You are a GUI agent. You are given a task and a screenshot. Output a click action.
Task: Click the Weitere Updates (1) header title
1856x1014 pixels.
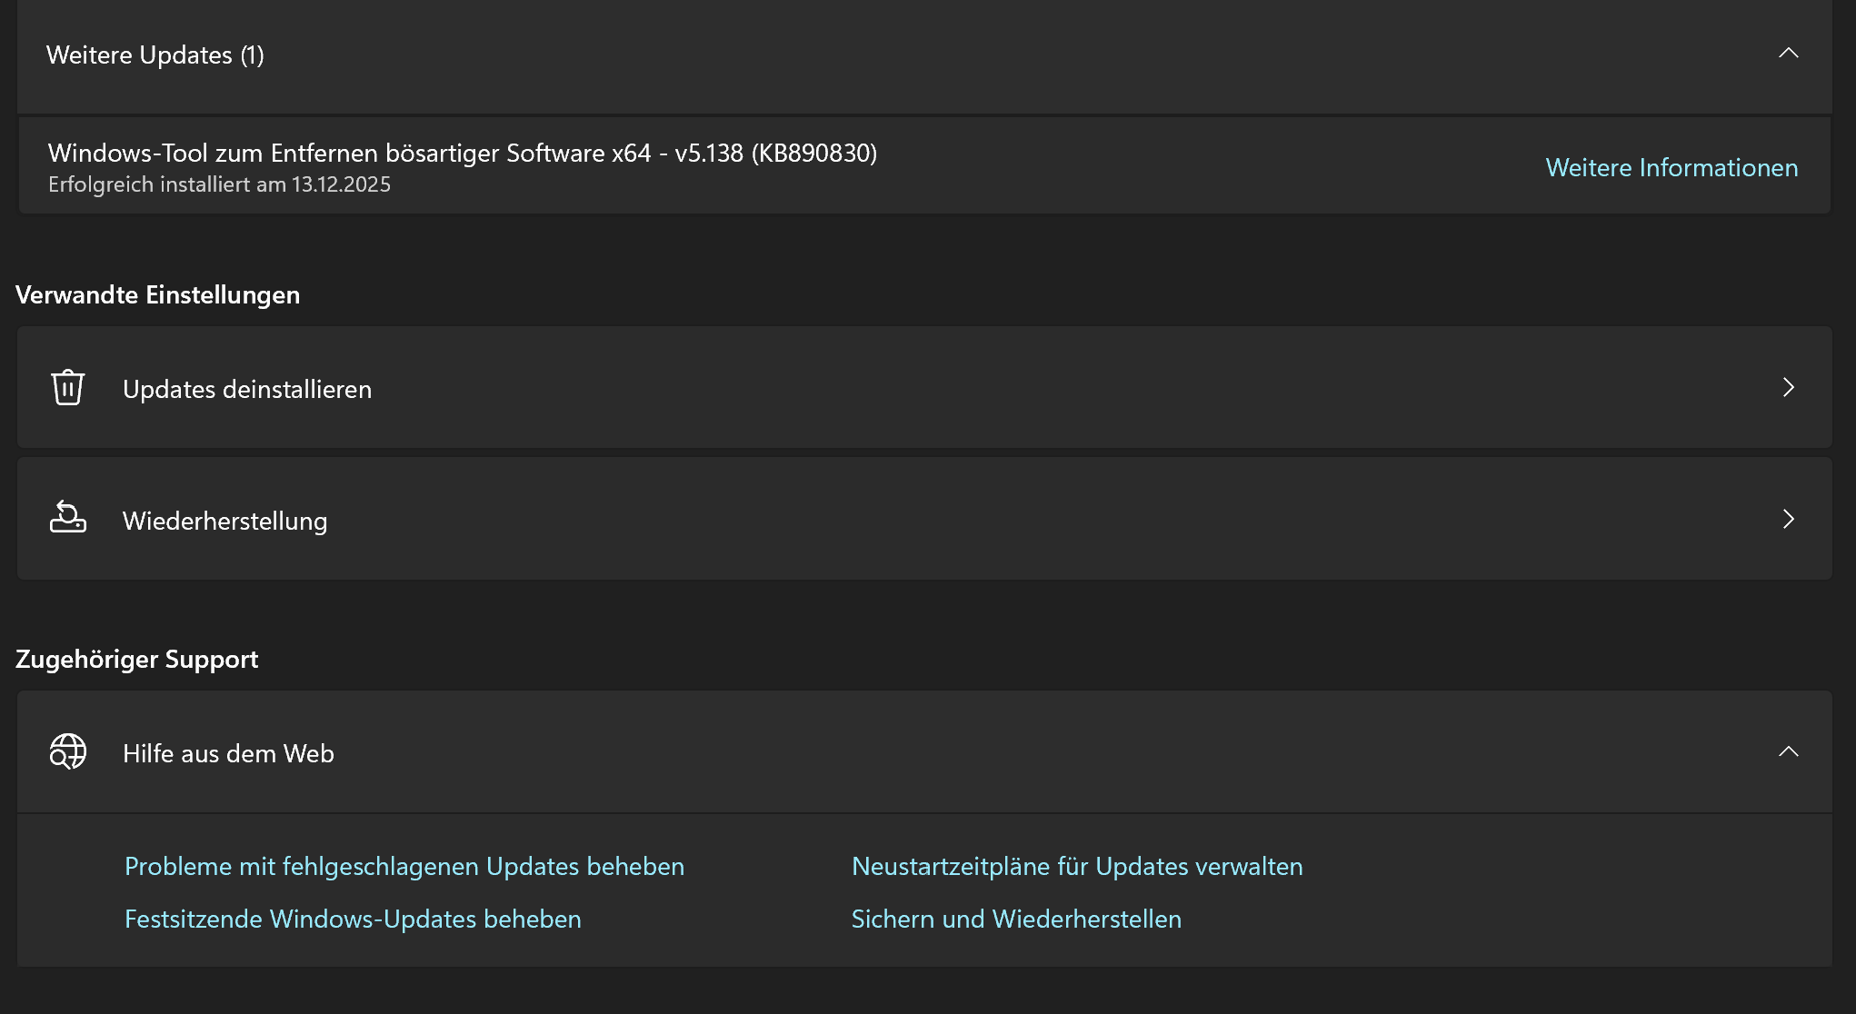click(155, 55)
